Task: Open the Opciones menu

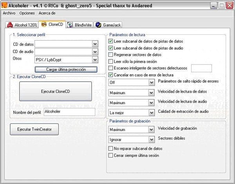Action: click(x=27, y=13)
